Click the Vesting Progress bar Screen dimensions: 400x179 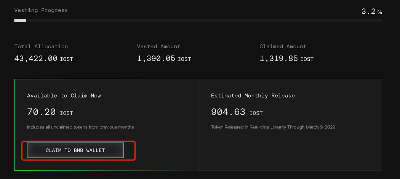pyautogui.click(x=198, y=21)
